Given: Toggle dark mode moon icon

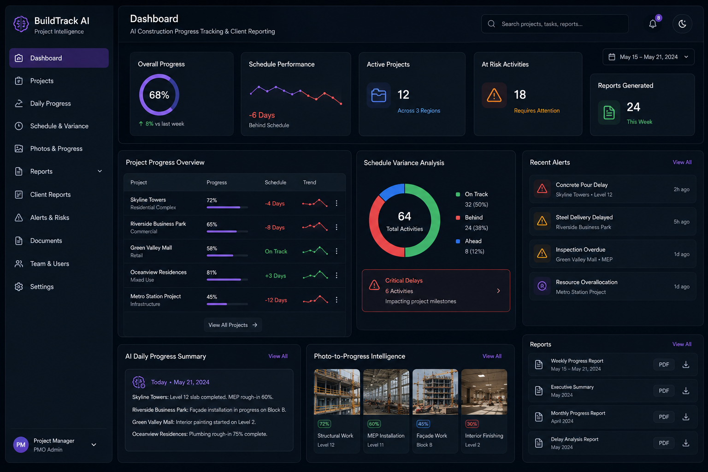Looking at the screenshot, I should [x=682, y=24].
